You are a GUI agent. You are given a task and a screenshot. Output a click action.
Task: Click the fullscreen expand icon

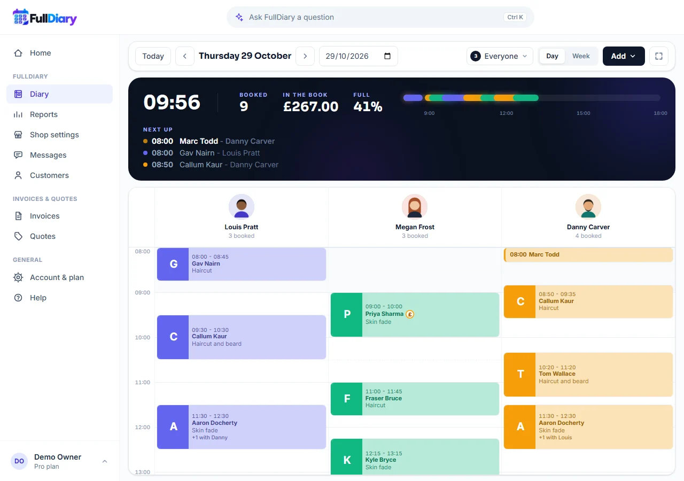(658, 56)
